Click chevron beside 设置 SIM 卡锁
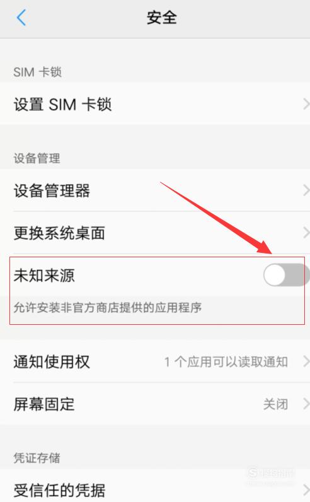The width and height of the screenshot is (310, 502). (x=306, y=104)
